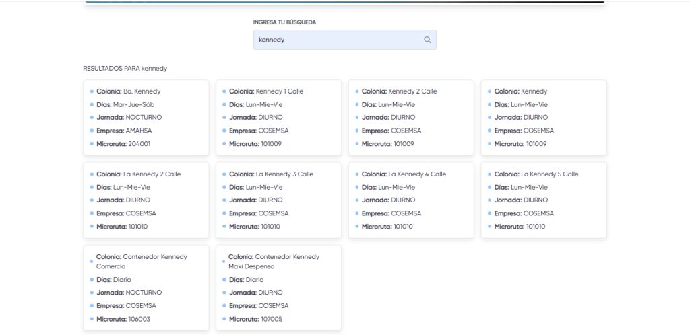Select the Bo. Kennedy colonia line

pyautogui.click(x=129, y=91)
